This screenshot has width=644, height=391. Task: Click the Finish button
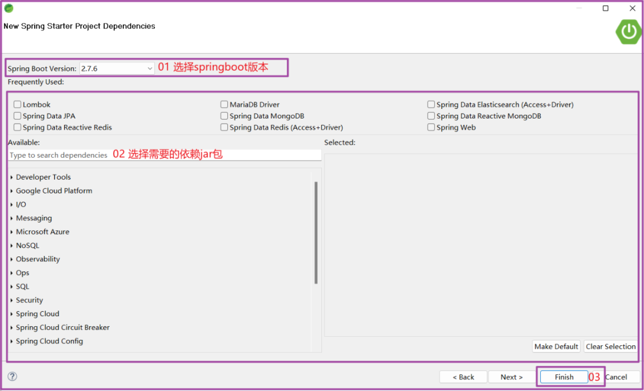pyautogui.click(x=564, y=377)
